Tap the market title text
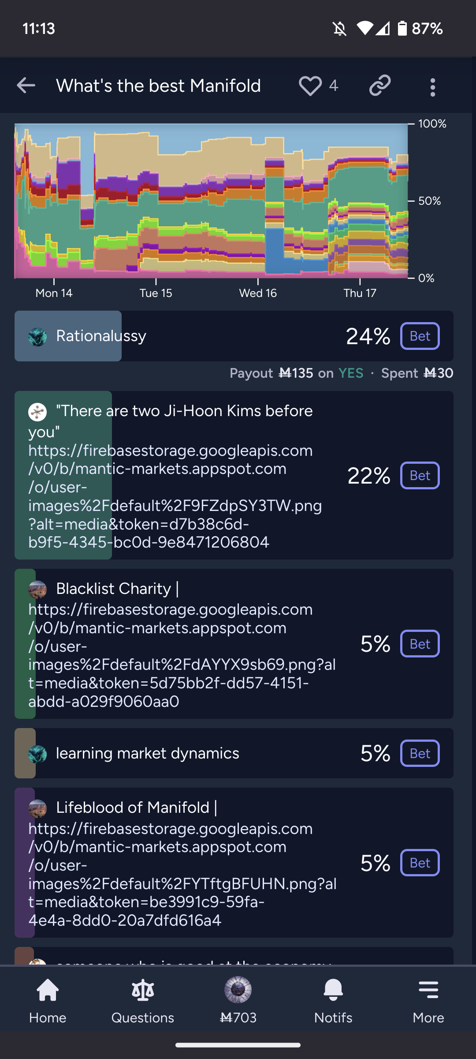Screen dimensions: 476x1059 pyautogui.click(x=158, y=86)
